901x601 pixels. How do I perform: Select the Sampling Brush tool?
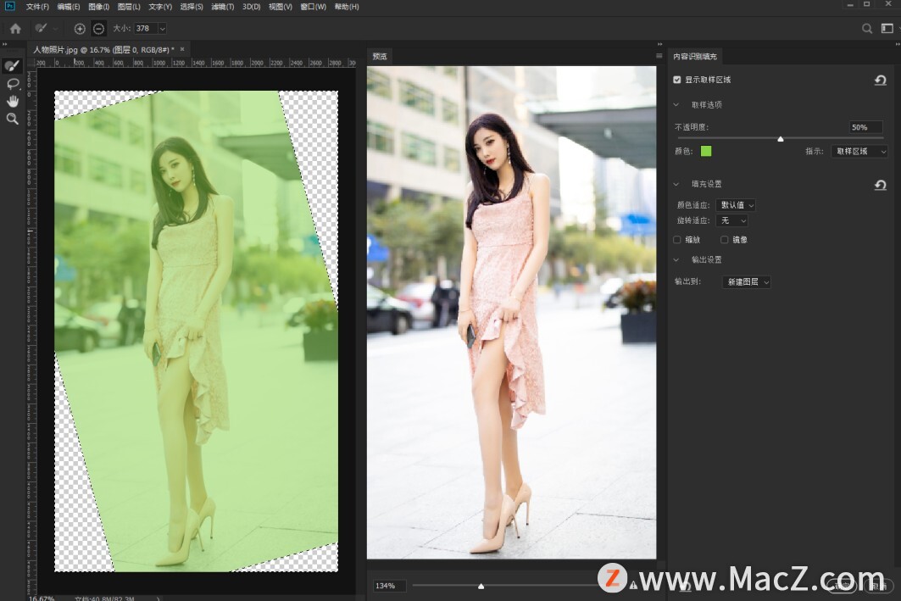(12, 66)
